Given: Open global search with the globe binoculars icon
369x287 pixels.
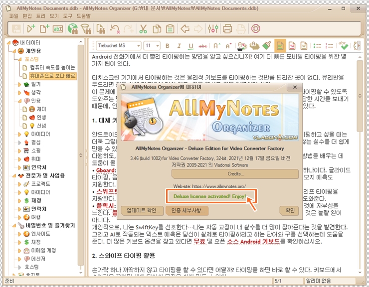Looking at the screenshot, I should click(x=73, y=29).
